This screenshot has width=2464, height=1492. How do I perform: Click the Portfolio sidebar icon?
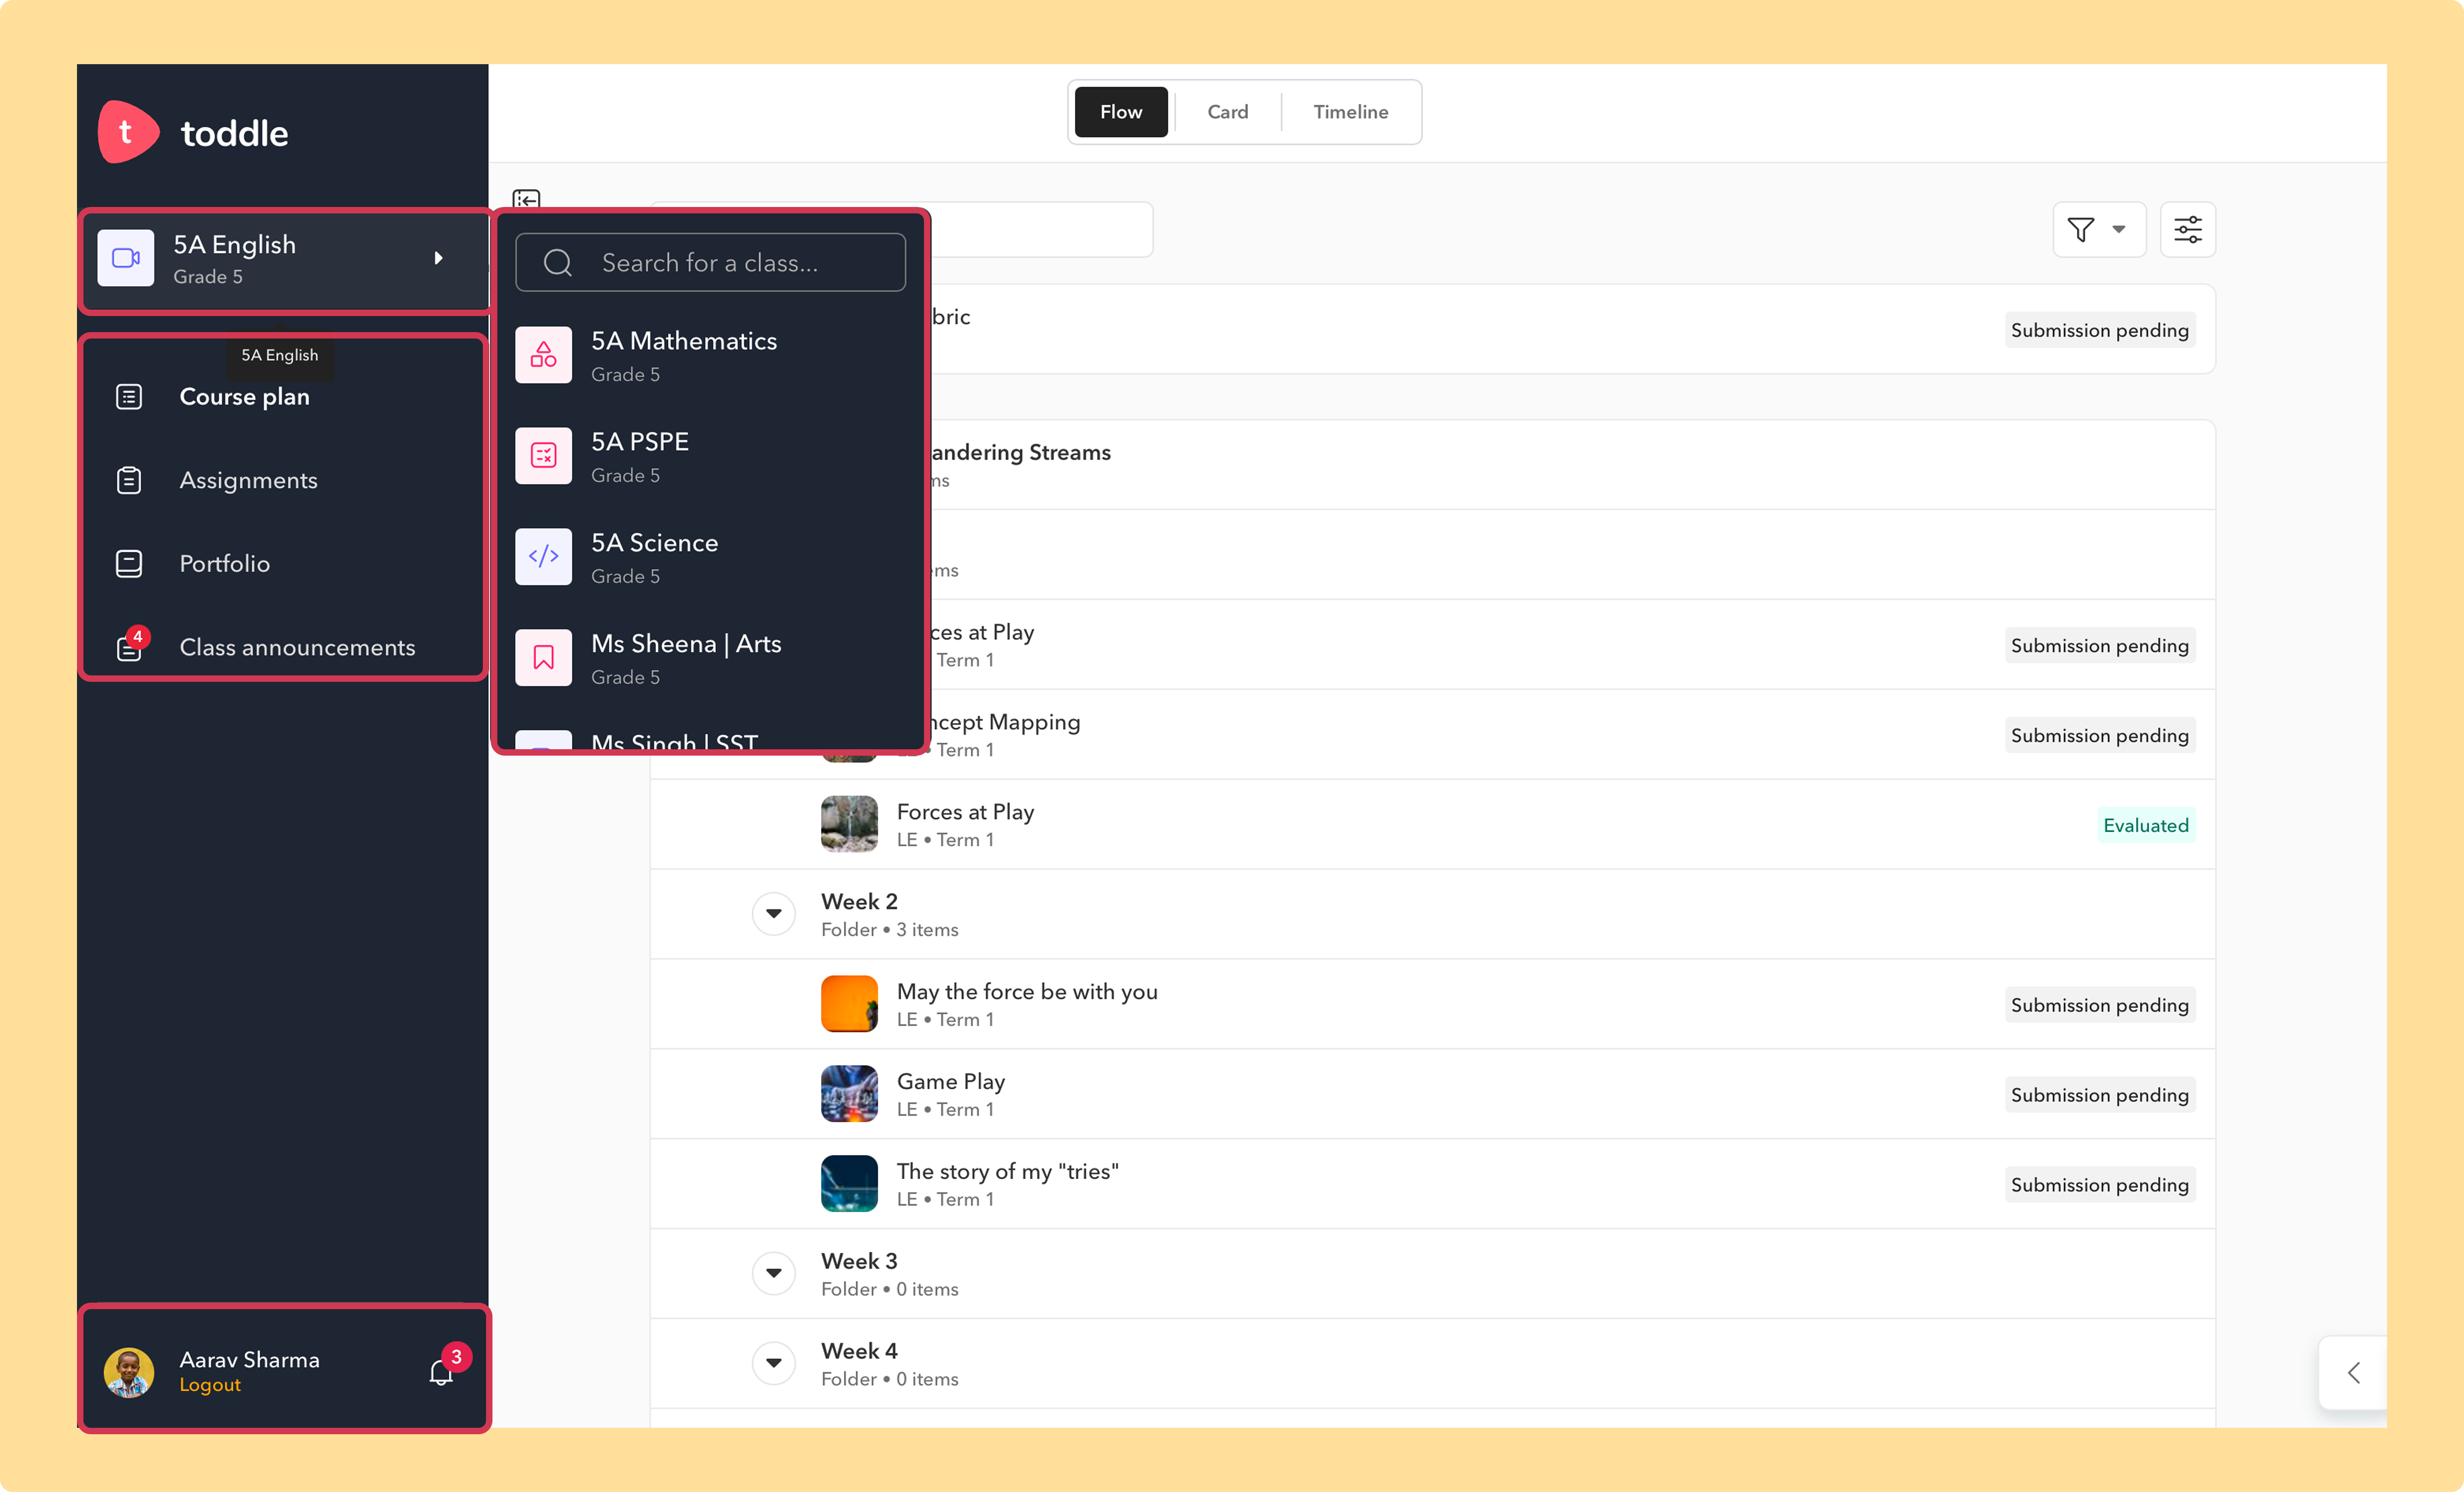point(129,564)
